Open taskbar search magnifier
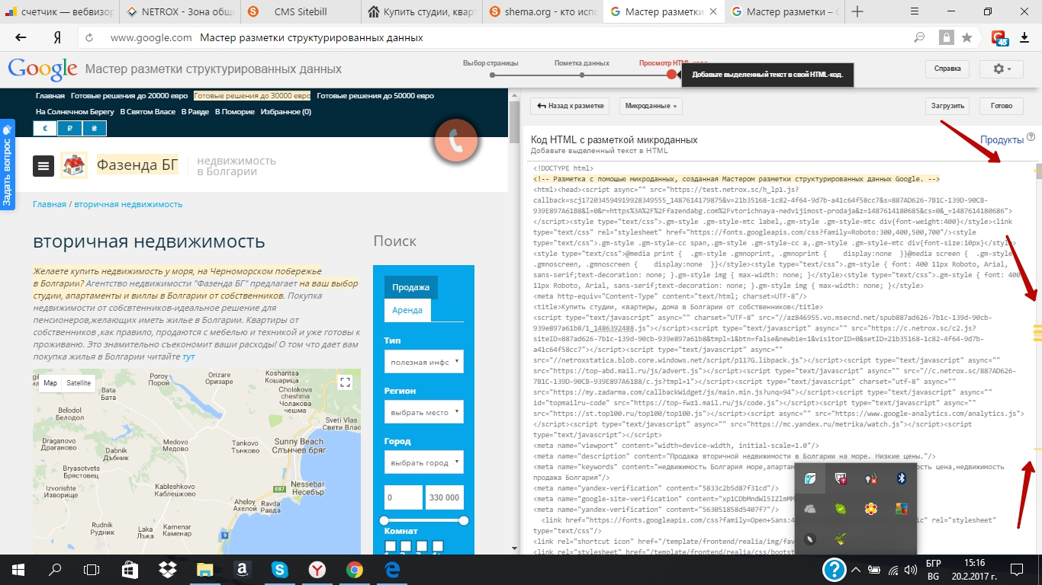Image resolution: width=1042 pixels, height=585 pixels. pyautogui.click(x=55, y=569)
